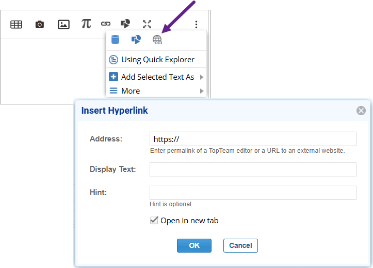Viewport: 373px width, 268px height.
Task: Click the blue database cylinder icon
Action: click(x=115, y=40)
